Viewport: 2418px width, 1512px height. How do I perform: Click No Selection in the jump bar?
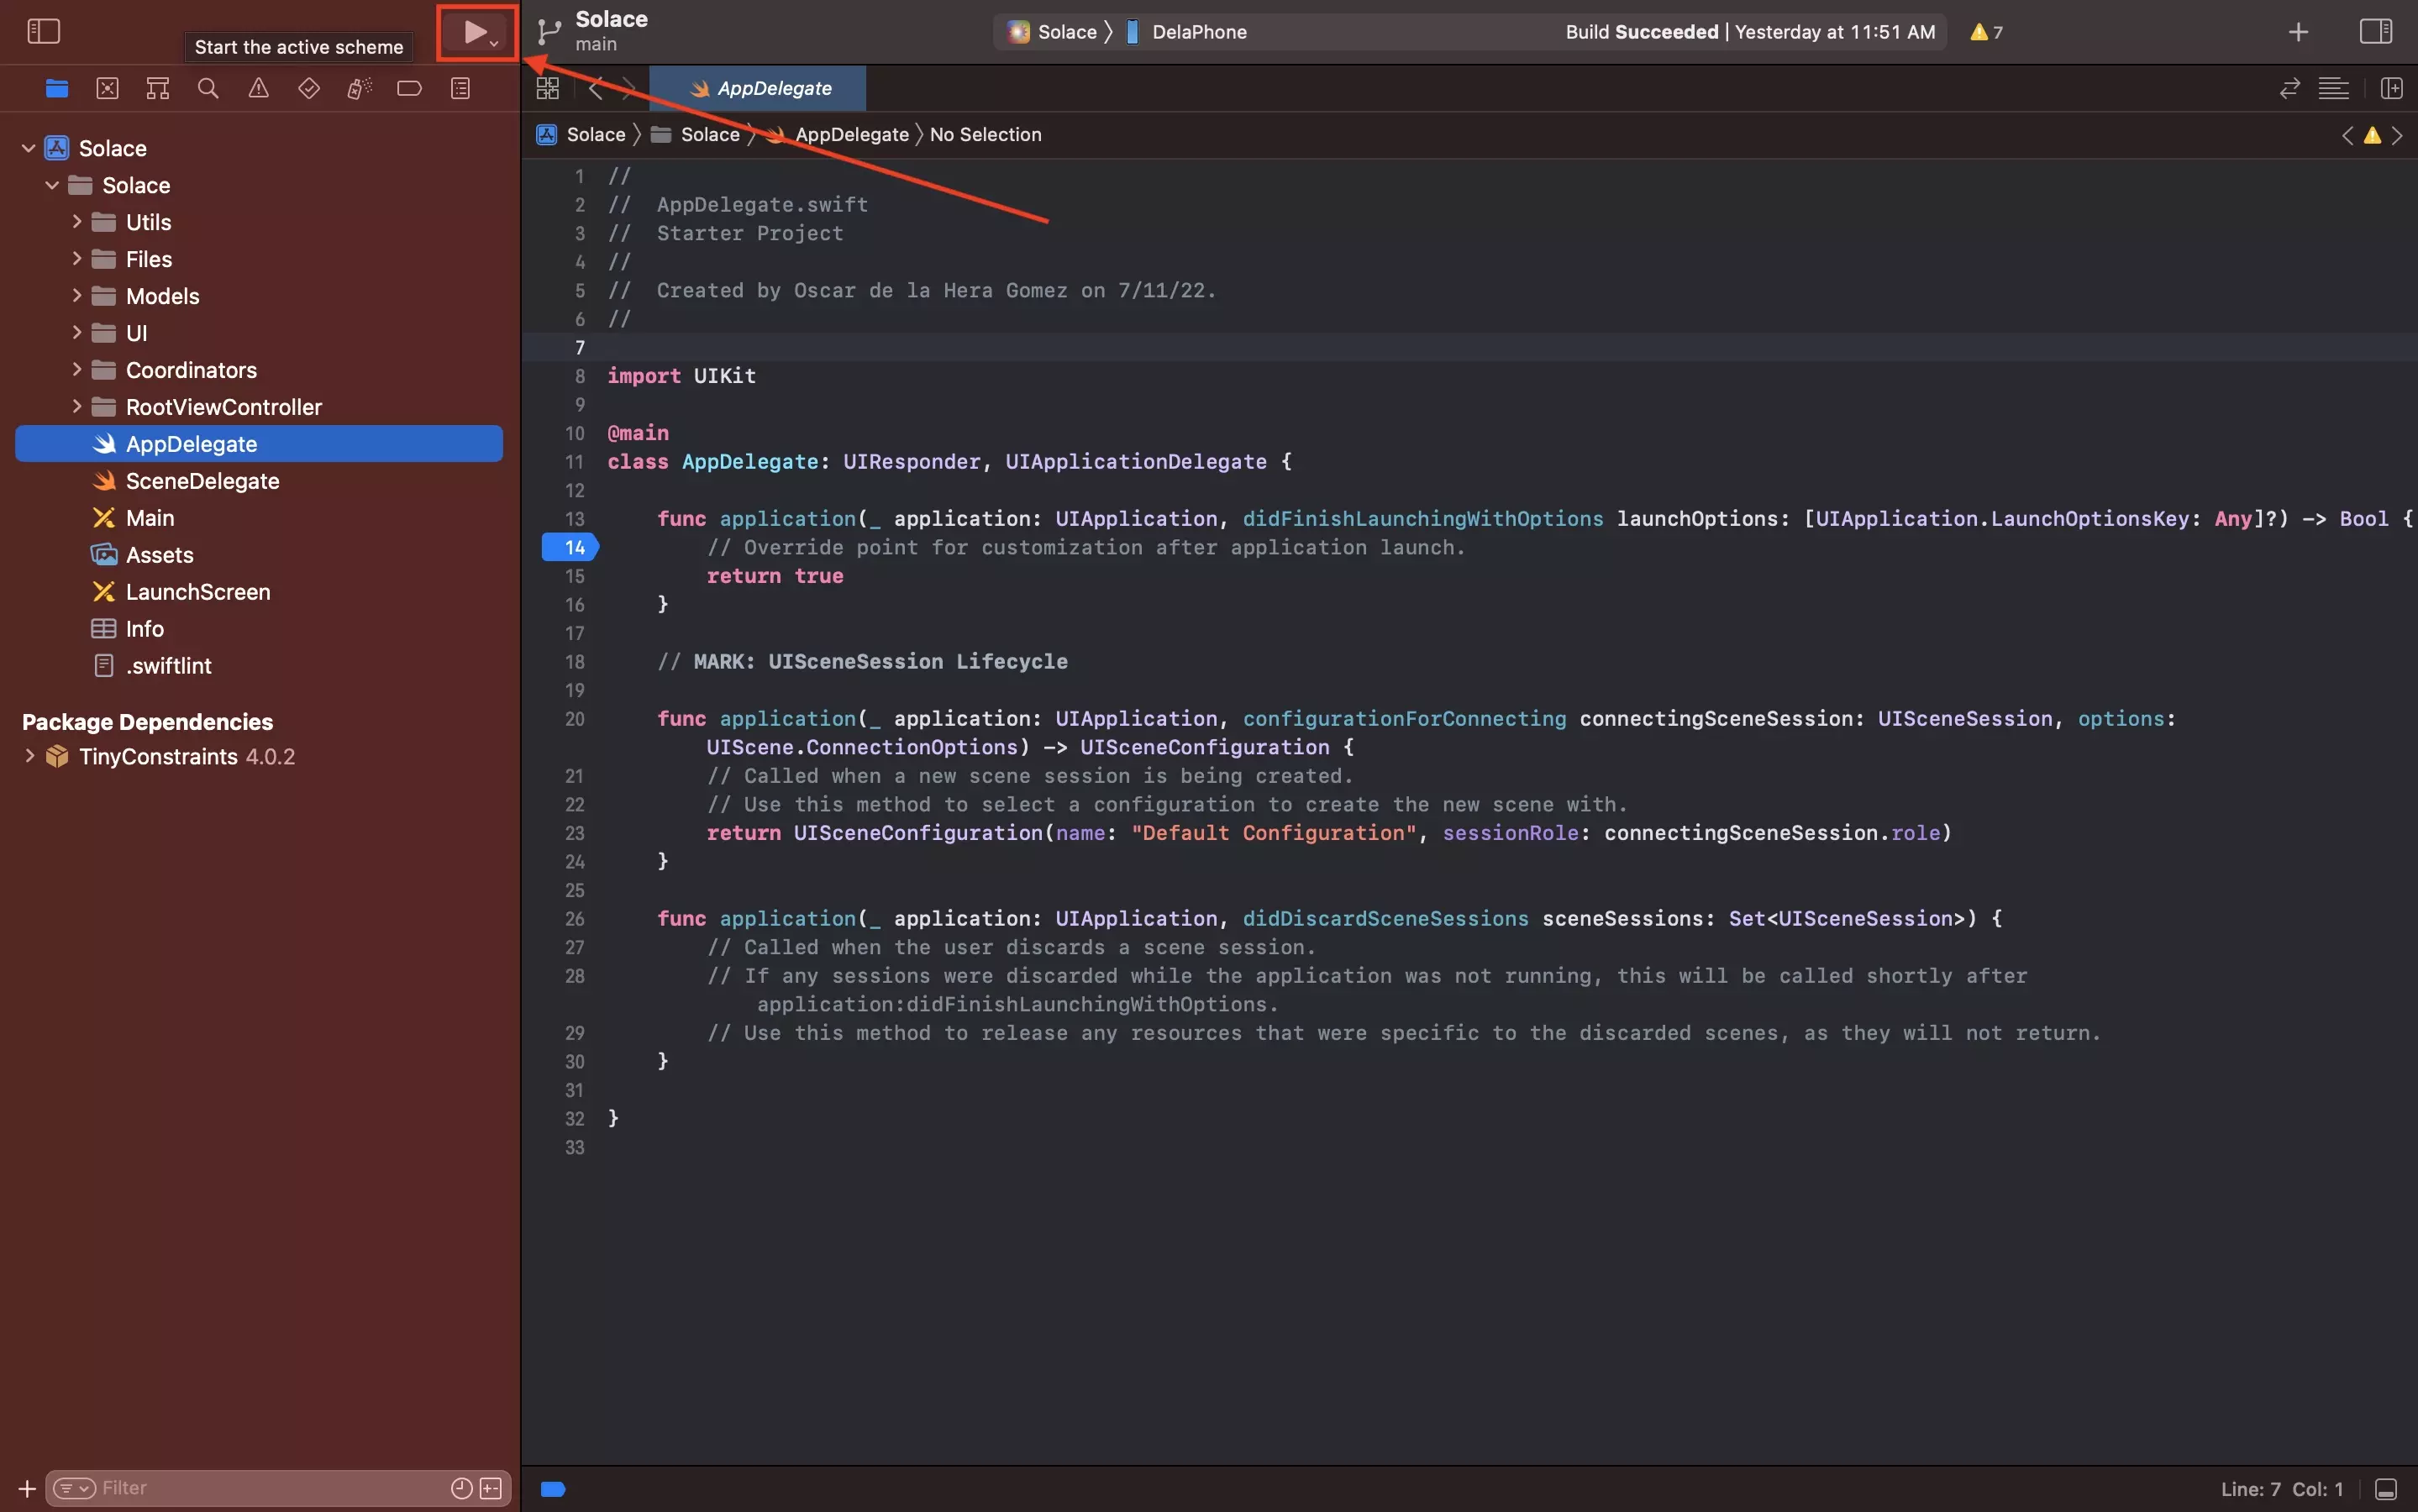(985, 134)
